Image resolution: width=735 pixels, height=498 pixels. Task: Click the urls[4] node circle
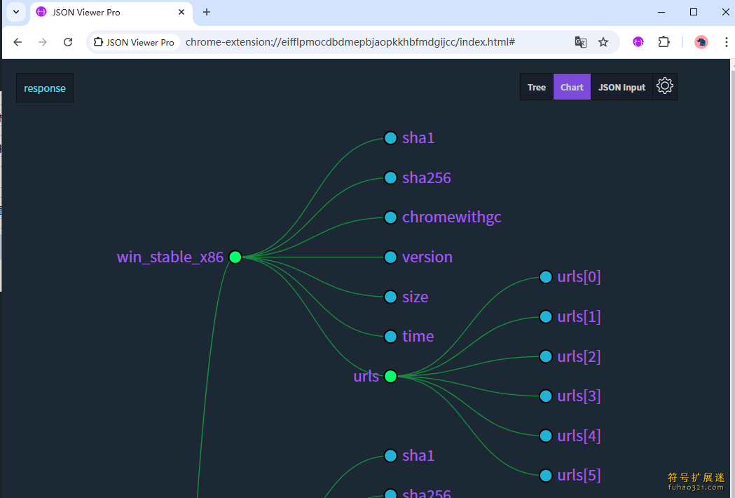click(x=546, y=436)
